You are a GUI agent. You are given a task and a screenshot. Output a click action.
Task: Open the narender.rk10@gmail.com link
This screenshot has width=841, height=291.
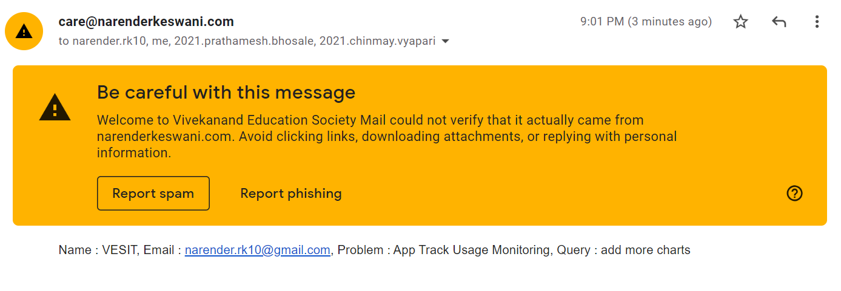[258, 250]
